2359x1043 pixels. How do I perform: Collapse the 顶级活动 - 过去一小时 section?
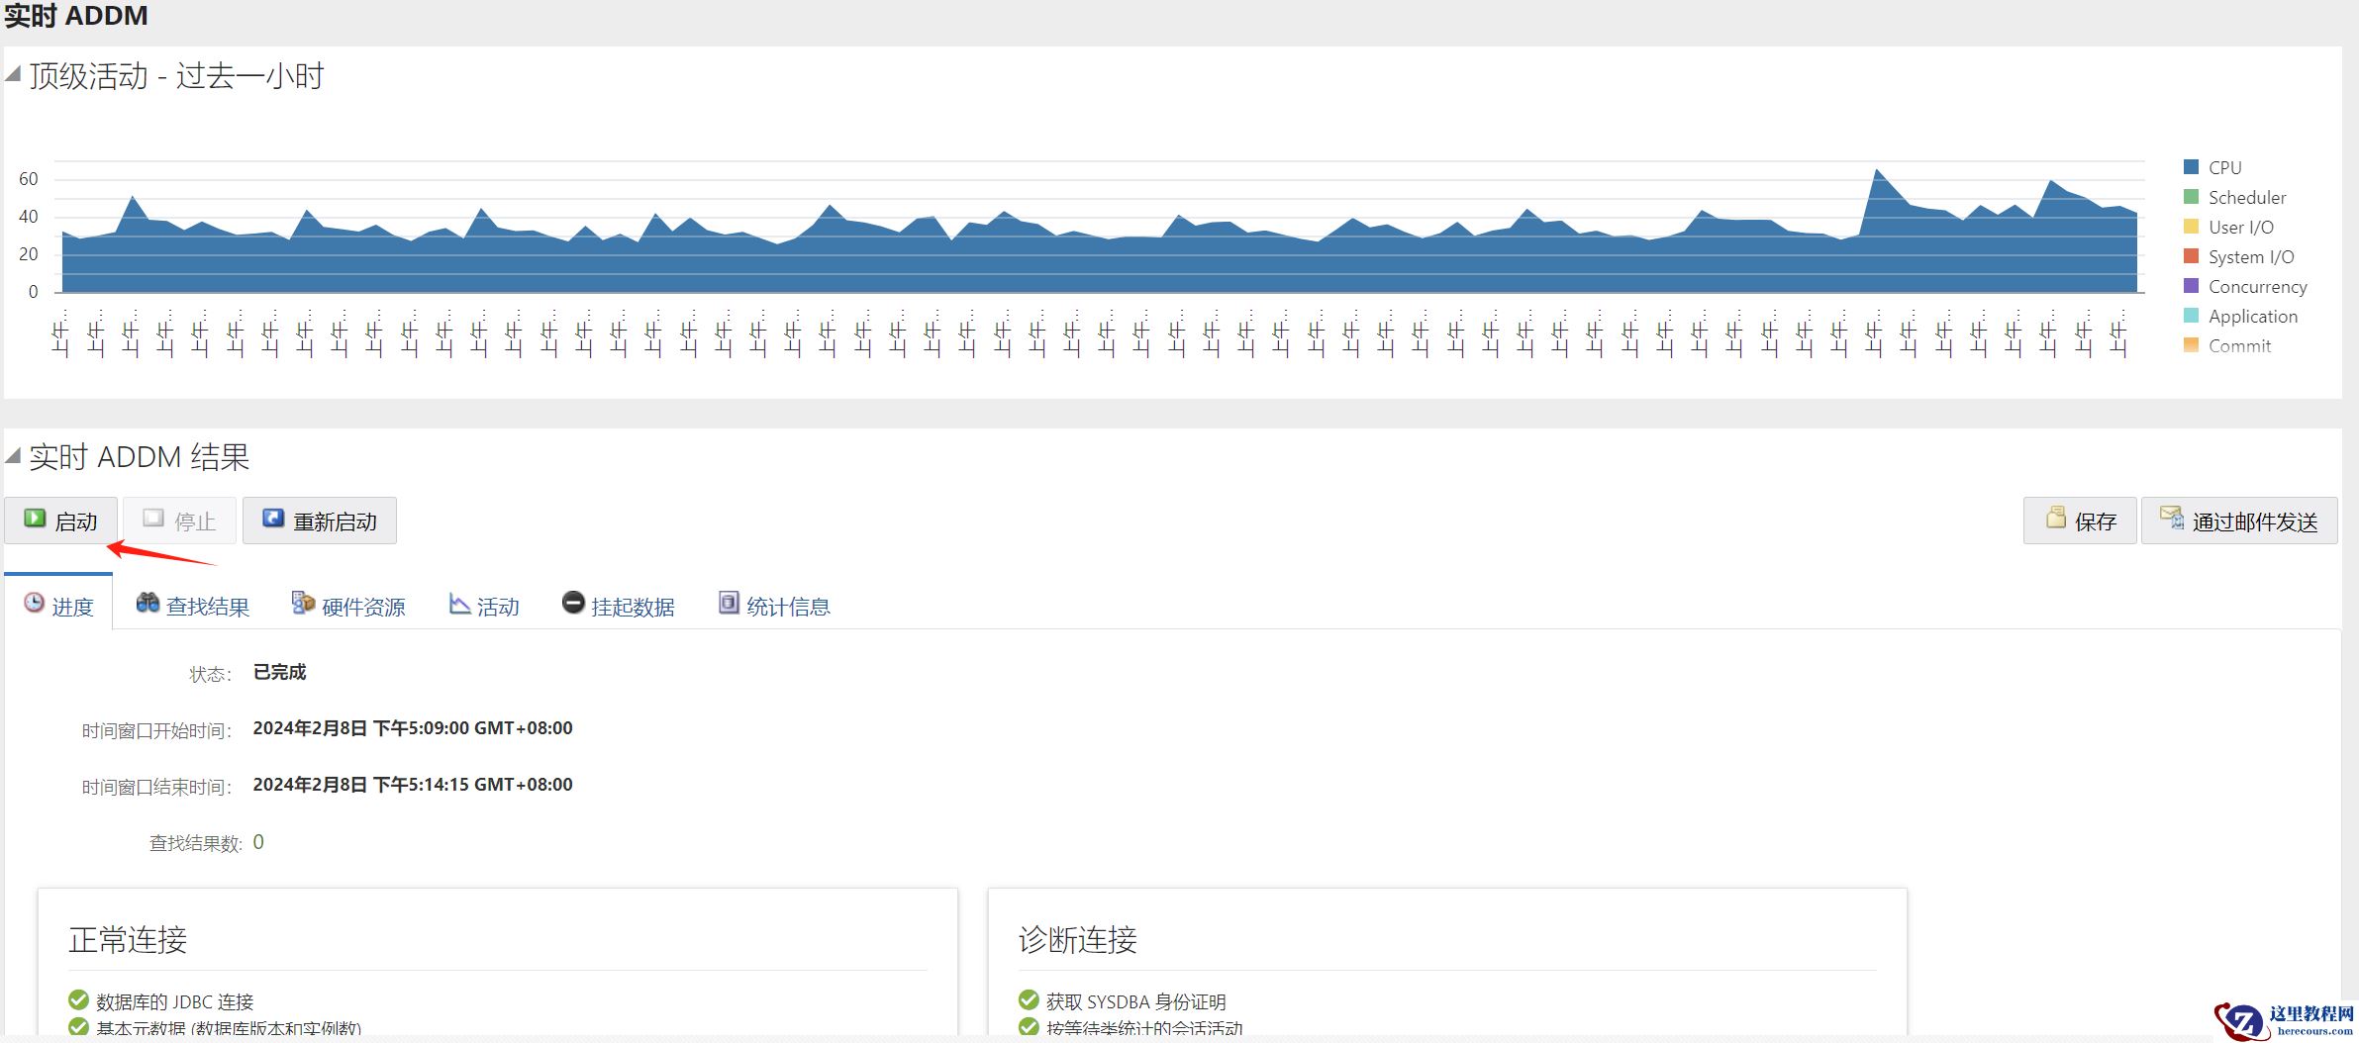[x=13, y=73]
